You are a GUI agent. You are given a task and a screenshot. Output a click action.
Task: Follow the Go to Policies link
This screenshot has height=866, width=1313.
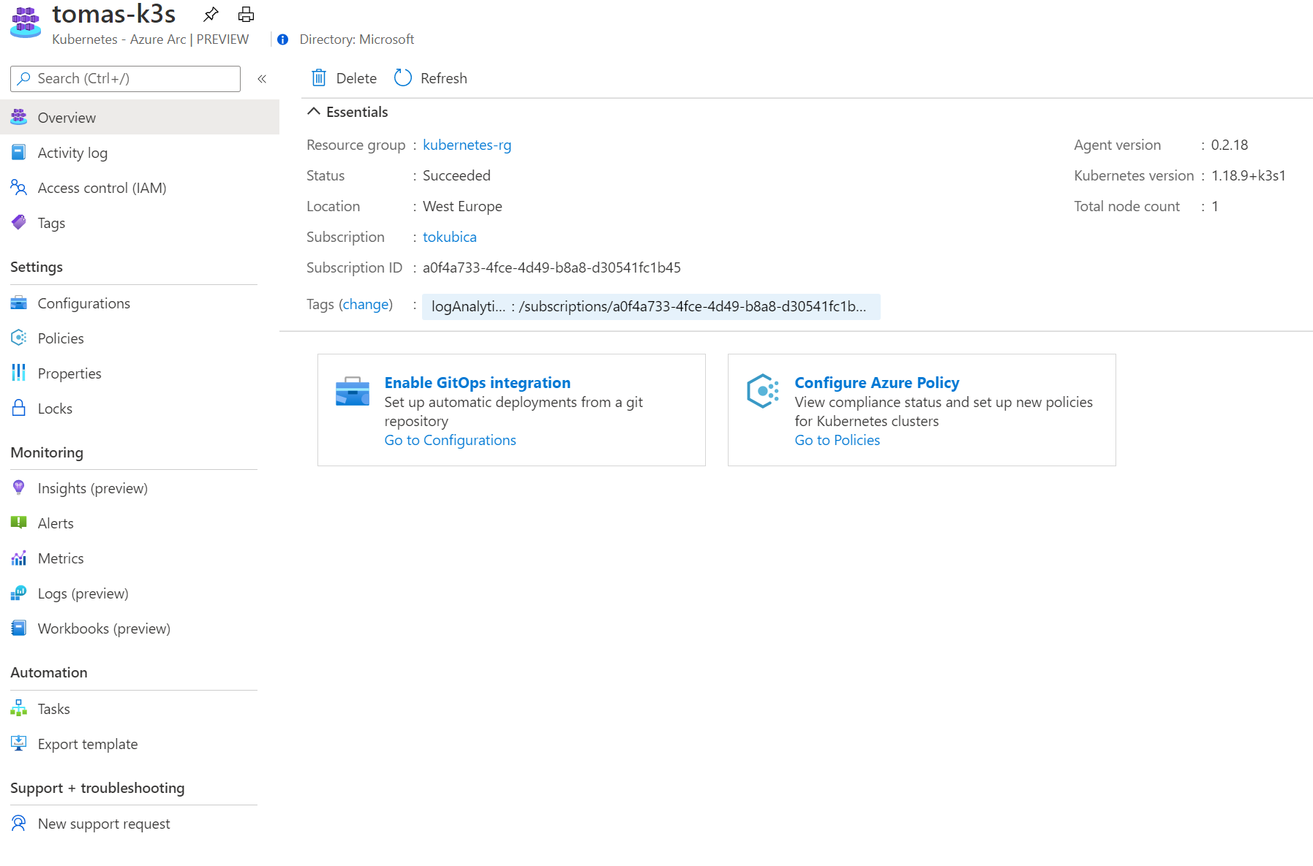(x=837, y=440)
